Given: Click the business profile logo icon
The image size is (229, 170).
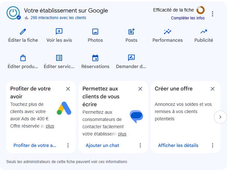Looking at the screenshot, I should point(13,13).
